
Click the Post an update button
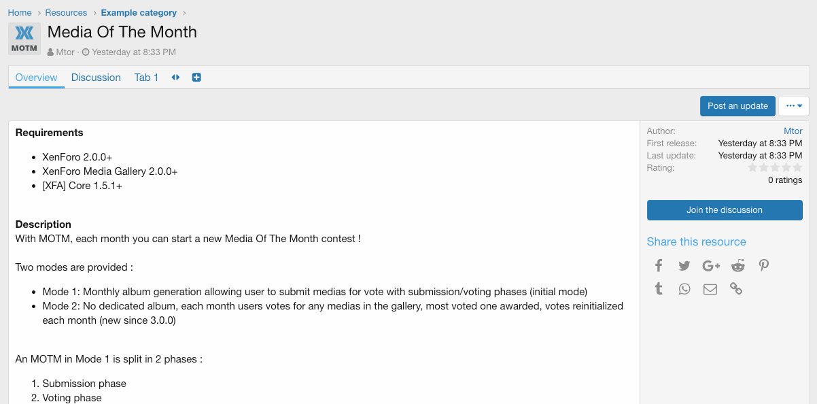point(737,106)
